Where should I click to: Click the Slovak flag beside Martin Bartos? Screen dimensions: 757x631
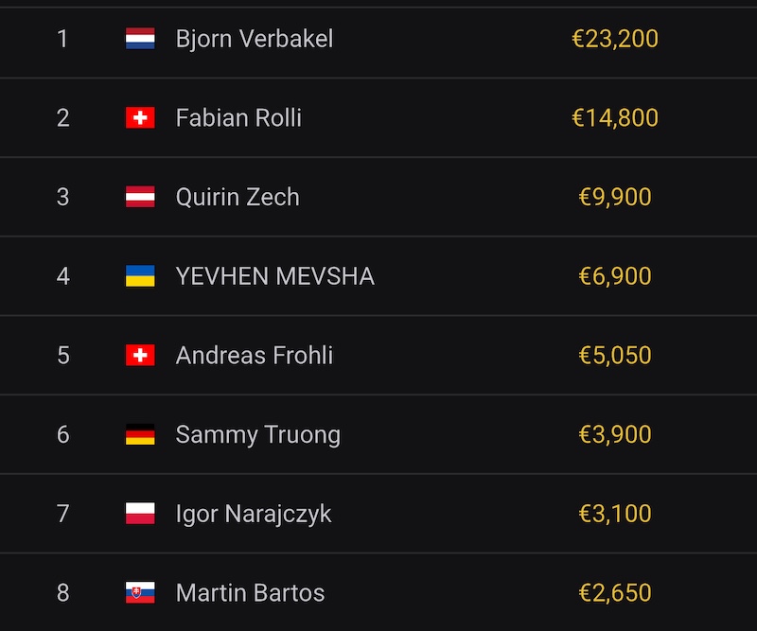(x=140, y=593)
